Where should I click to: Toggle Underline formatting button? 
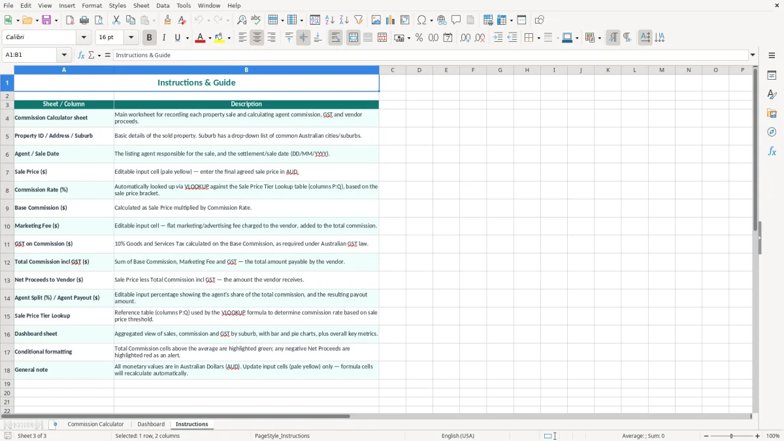(178, 38)
